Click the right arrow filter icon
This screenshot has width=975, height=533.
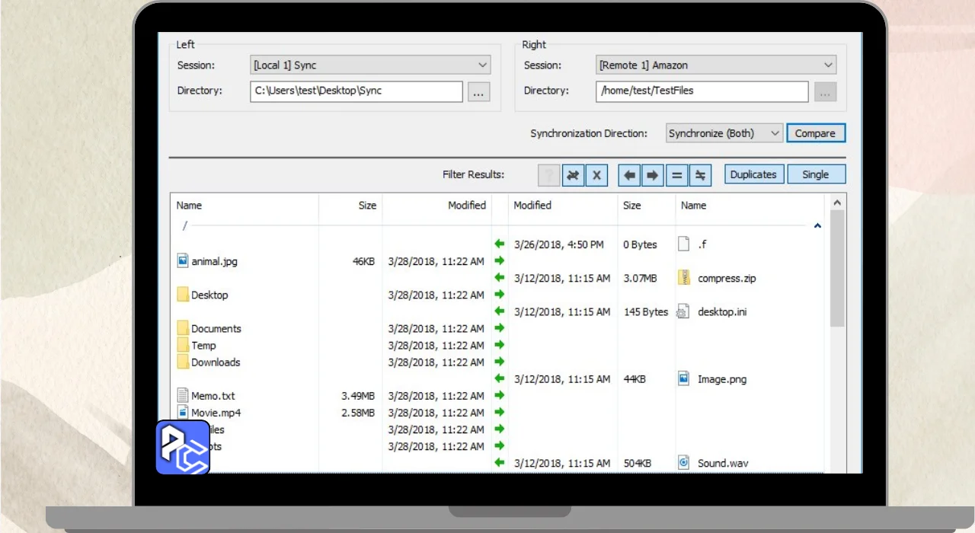[x=653, y=175]
